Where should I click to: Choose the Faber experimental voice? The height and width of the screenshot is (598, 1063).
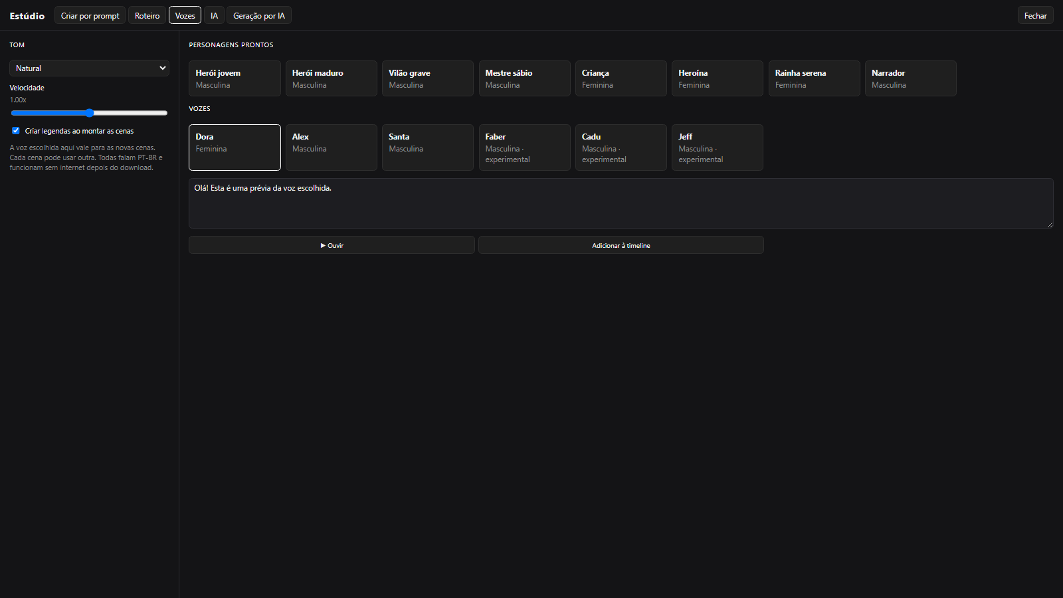click(524, 148)
